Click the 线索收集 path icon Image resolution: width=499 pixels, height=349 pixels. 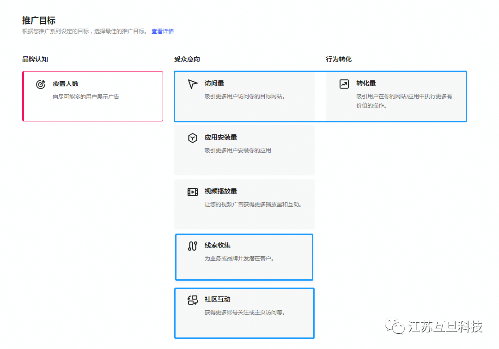[x=193, y=246]
